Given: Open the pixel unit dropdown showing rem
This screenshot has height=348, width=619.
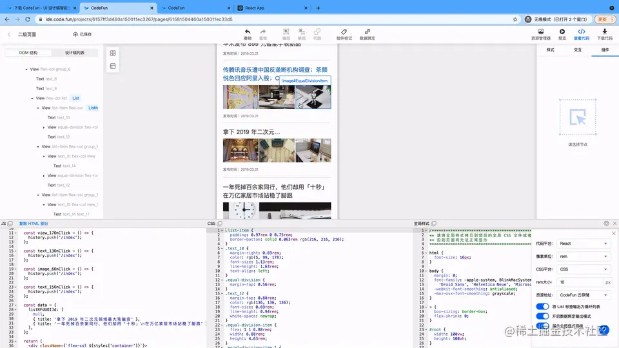Looking at the screenshot, I should point(584,256).
